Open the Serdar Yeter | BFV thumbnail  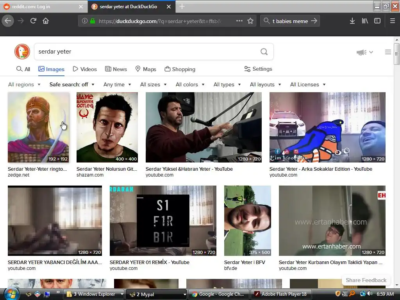coord(247,221)
